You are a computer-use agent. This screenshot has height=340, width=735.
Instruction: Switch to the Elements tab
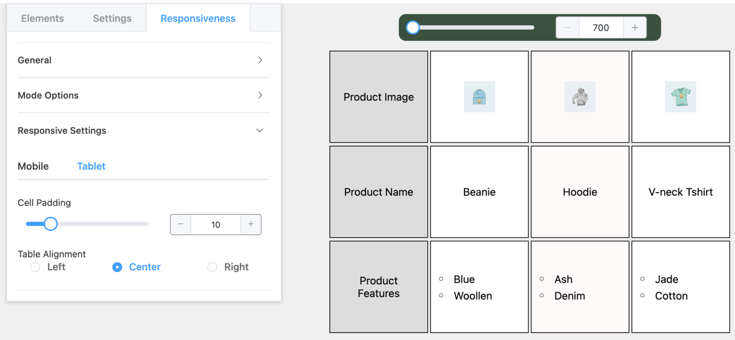click(43, 18)
